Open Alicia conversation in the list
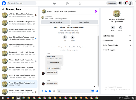The height and width of the screenshot is (100, 136). pos(19,23)
